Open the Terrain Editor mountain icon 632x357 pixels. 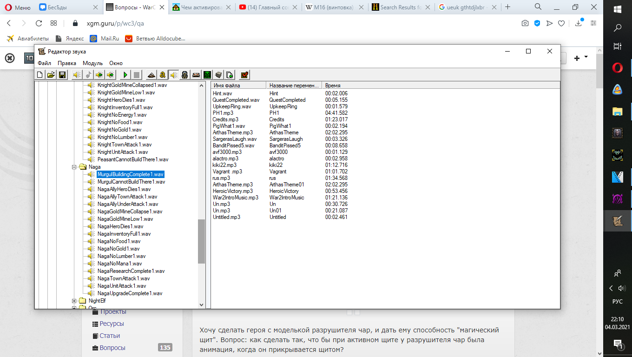[151, 74]
